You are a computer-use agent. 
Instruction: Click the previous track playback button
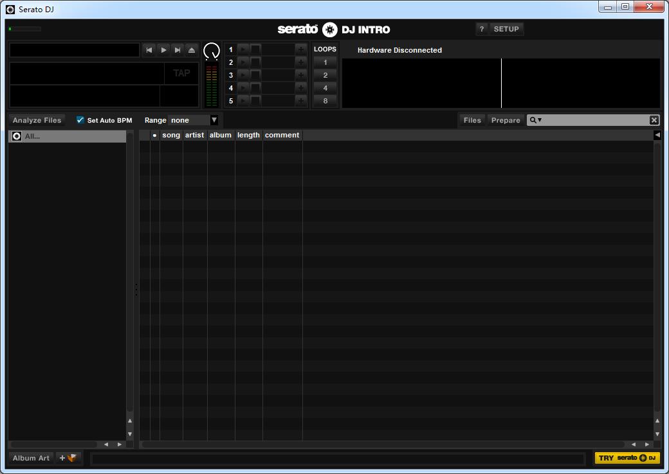click(x=149, y=50)
